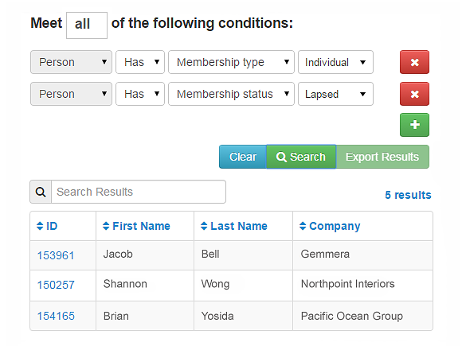Remove the Membership status condition row
The height and width of the screenshot is (346, 462).
pyautogui.click(x=414, y=94)
